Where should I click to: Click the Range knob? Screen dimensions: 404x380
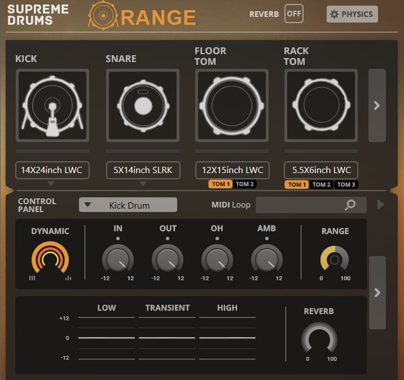pyautogui.click(x=335, y=259)
